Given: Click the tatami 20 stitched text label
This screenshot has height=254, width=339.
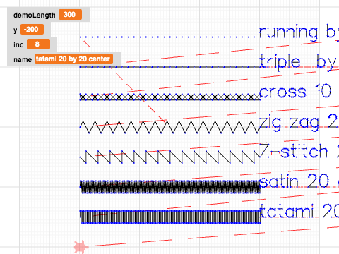Looking at the screenshot, I should [x=299, y=211].
